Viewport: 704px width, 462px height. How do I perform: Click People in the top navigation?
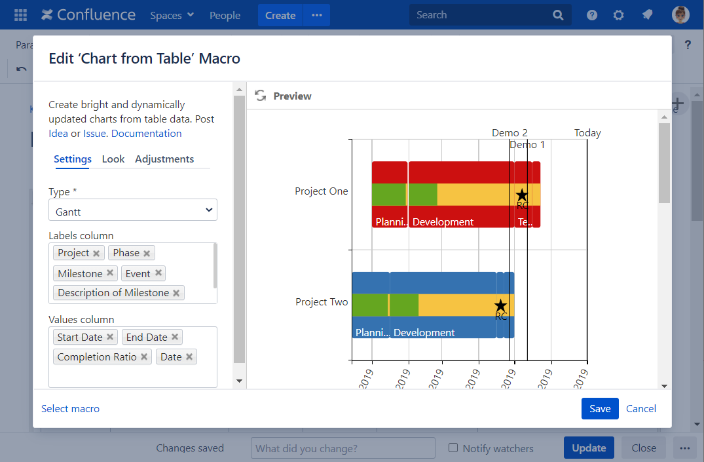tap(225, 14)
